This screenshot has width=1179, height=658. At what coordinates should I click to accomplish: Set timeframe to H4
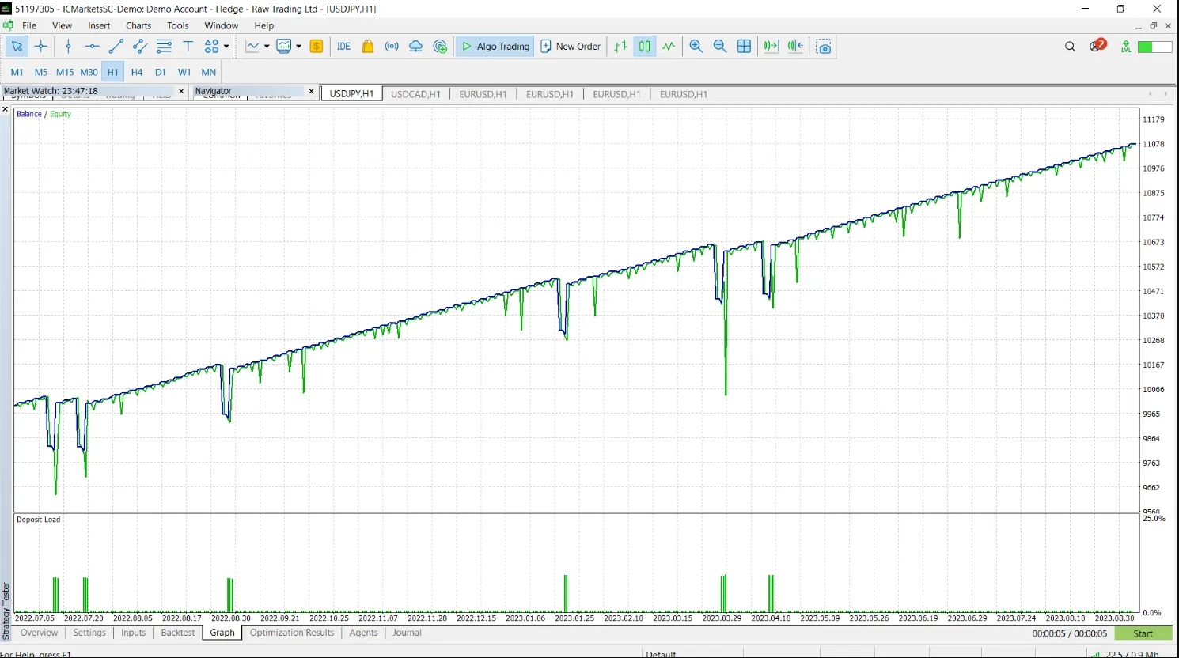click(137, 72)
